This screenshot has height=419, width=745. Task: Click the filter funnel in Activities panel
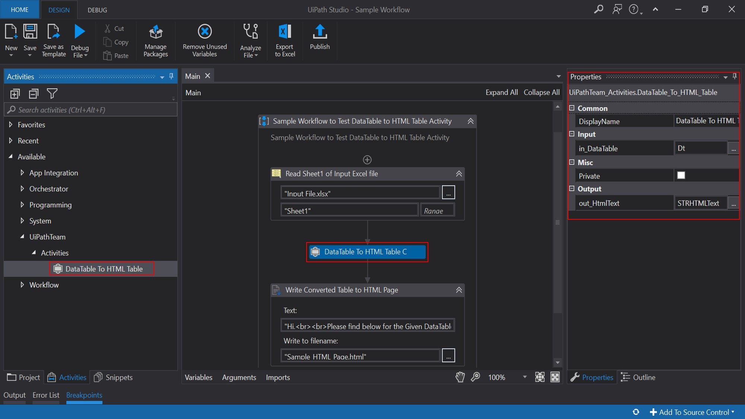pos(52,93)
